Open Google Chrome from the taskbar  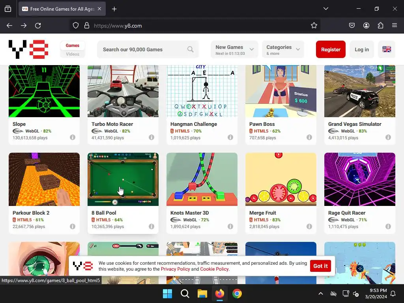pos(237,294)
